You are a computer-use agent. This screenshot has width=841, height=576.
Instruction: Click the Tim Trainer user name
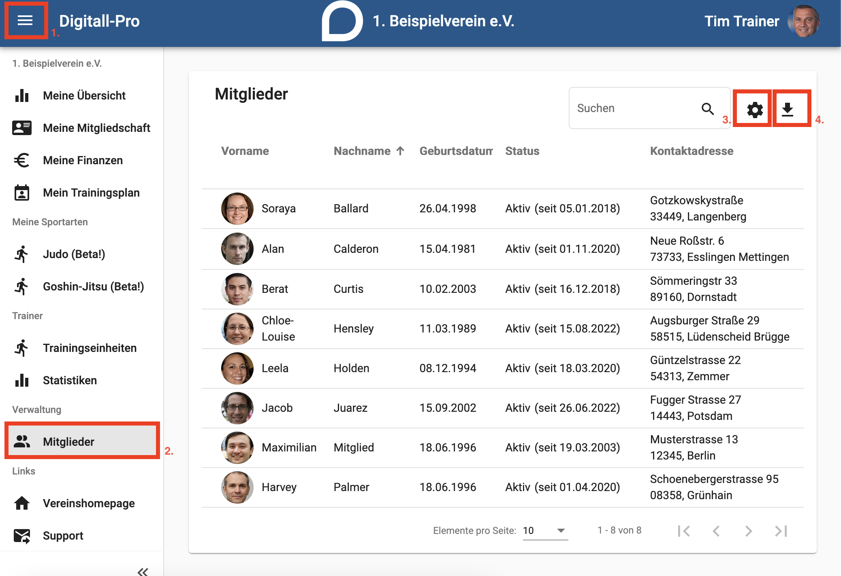(x=741, y=21)
